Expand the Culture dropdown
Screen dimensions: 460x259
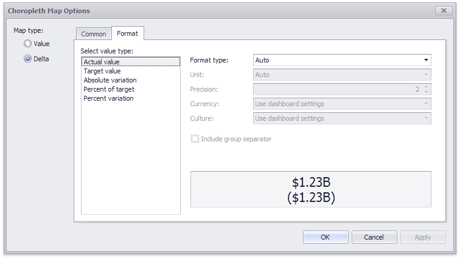click(425, 118)
